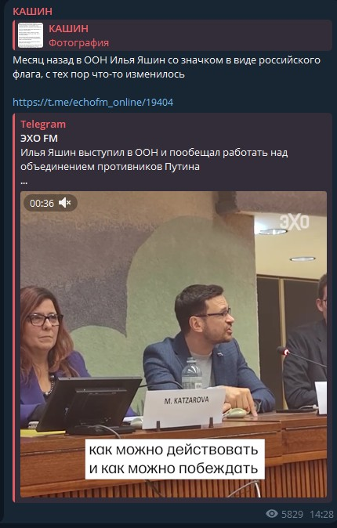Viewport: 337px width, 528px height.
Task: Click the КАШИН name inside the reply quote
Action: [69, 29]
